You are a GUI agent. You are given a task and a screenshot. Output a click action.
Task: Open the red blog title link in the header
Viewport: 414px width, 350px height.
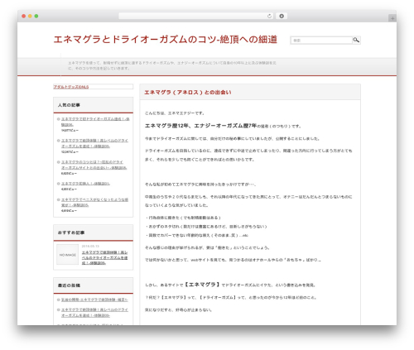(165, 40)
